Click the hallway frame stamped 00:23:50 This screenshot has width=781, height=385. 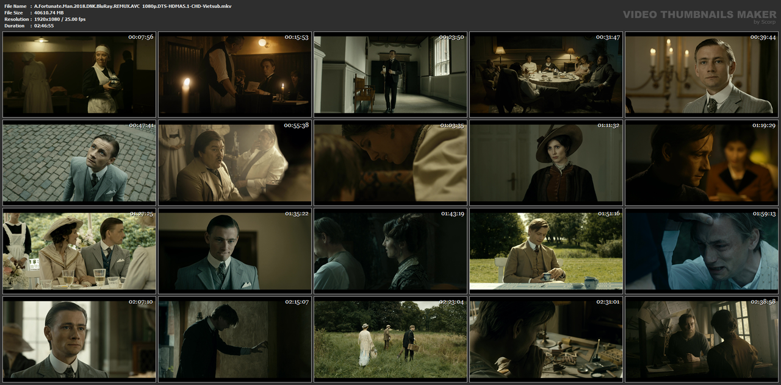tap(390, 74)
